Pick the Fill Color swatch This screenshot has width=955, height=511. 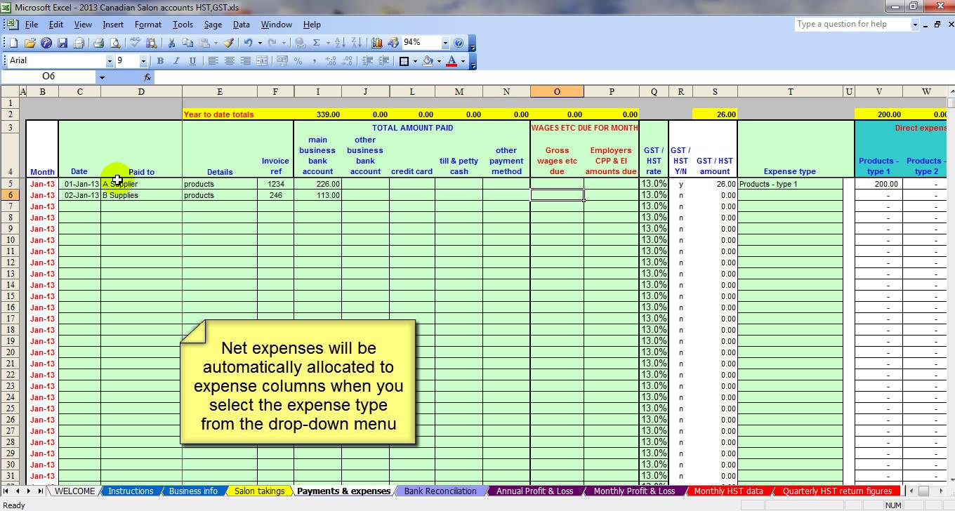click(428, 61)
